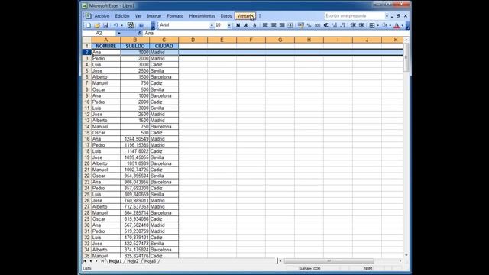Click the Euro style icon
Screen dimensions: 489x275
(326, 25)
